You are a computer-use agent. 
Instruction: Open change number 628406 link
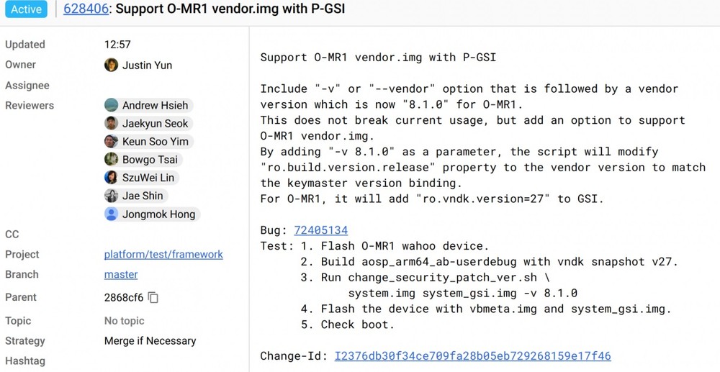tap(86, 9)
